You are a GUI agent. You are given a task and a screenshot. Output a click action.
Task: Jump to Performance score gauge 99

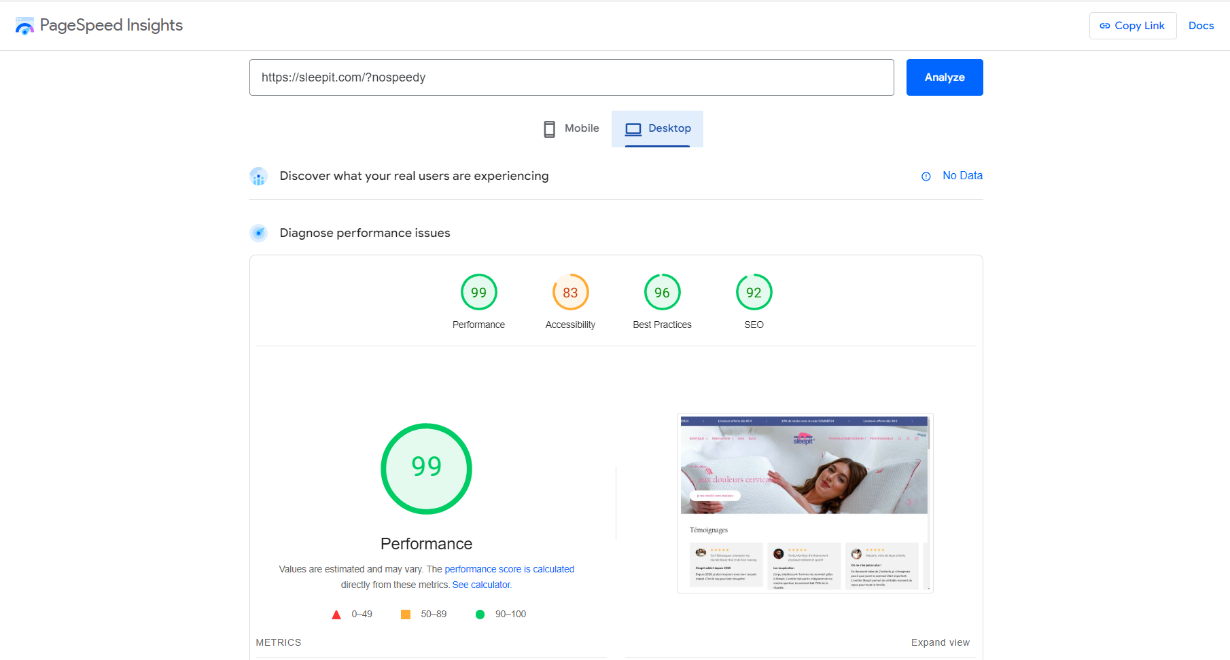(478, 292)
